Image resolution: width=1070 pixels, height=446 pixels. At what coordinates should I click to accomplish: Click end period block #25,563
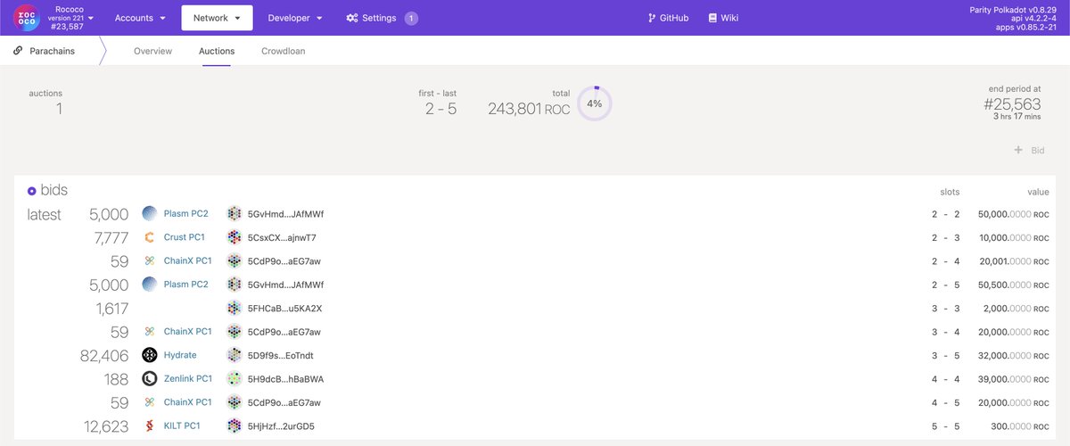click(x=1012, y=103)
